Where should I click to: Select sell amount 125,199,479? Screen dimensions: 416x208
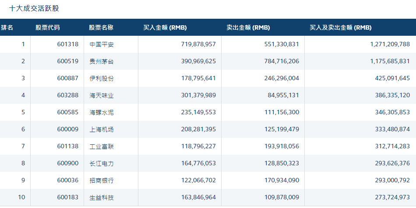(282, 129)
